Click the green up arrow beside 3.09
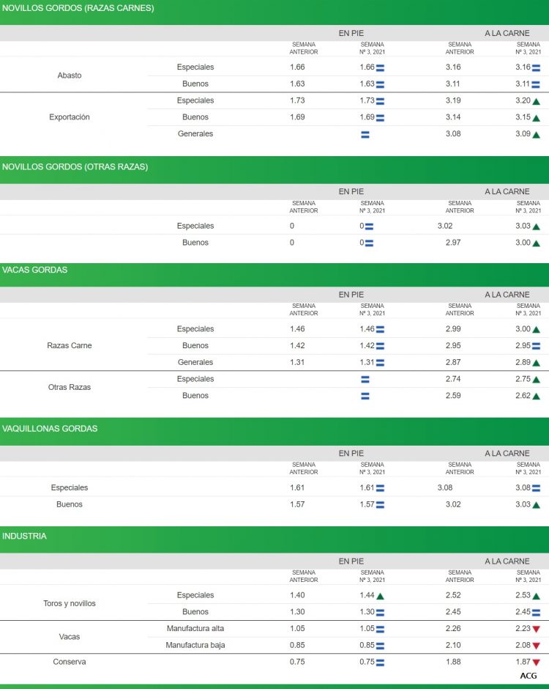 tap(536, 135)
